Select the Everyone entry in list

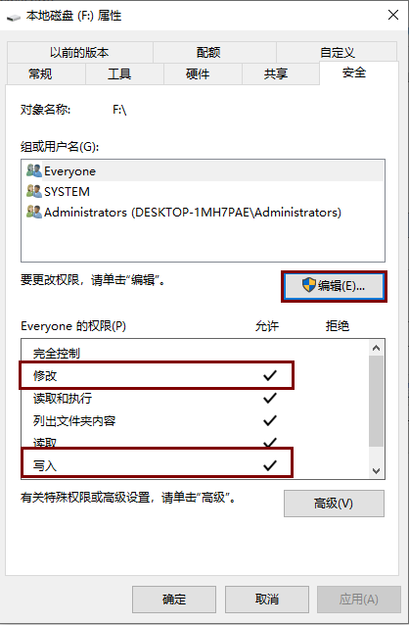203,171
